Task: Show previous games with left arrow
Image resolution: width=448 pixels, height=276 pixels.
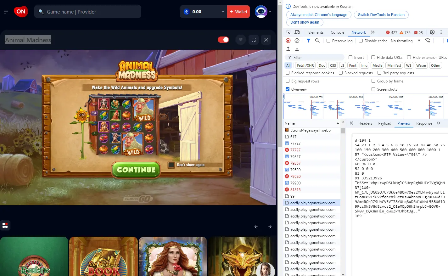Action: [x=256, y=227]
